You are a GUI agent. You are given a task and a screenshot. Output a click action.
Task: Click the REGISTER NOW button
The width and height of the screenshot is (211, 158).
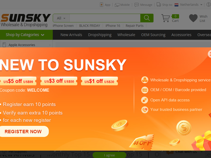(24, 131)
